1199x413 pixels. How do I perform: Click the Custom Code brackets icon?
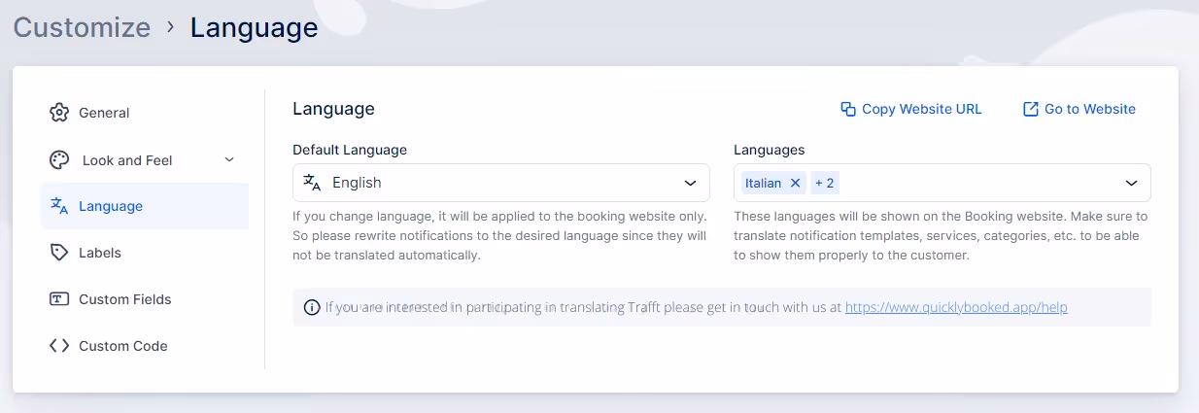pos(59,346)
